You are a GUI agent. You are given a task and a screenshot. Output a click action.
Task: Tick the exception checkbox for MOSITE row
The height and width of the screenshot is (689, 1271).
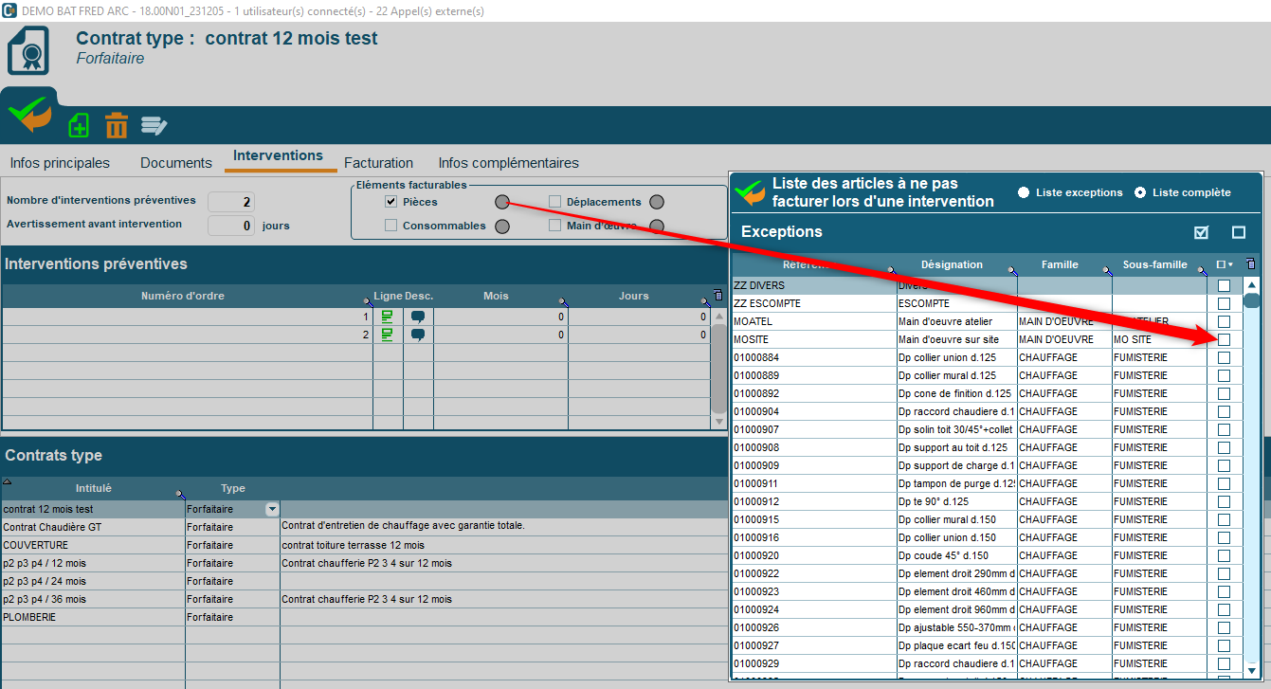point(1224,339)
